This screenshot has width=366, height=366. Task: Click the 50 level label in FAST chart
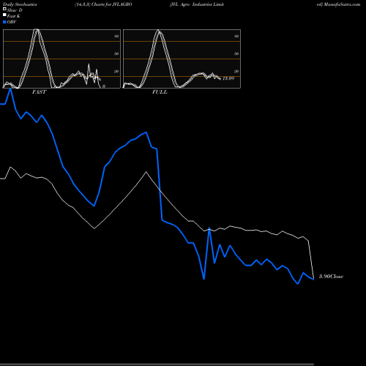coord(116,53)
